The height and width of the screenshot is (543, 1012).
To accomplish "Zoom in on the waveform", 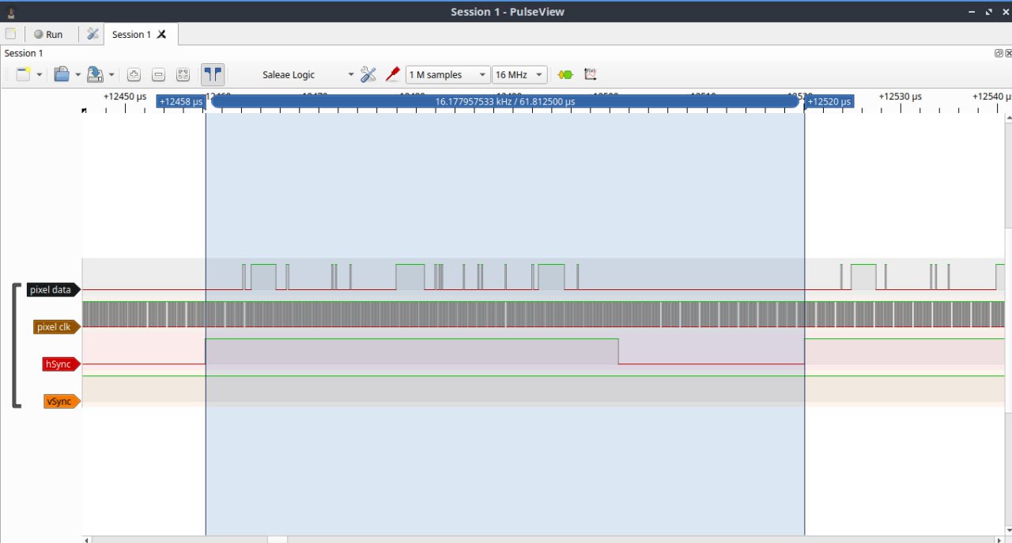I will pos(134,74).
